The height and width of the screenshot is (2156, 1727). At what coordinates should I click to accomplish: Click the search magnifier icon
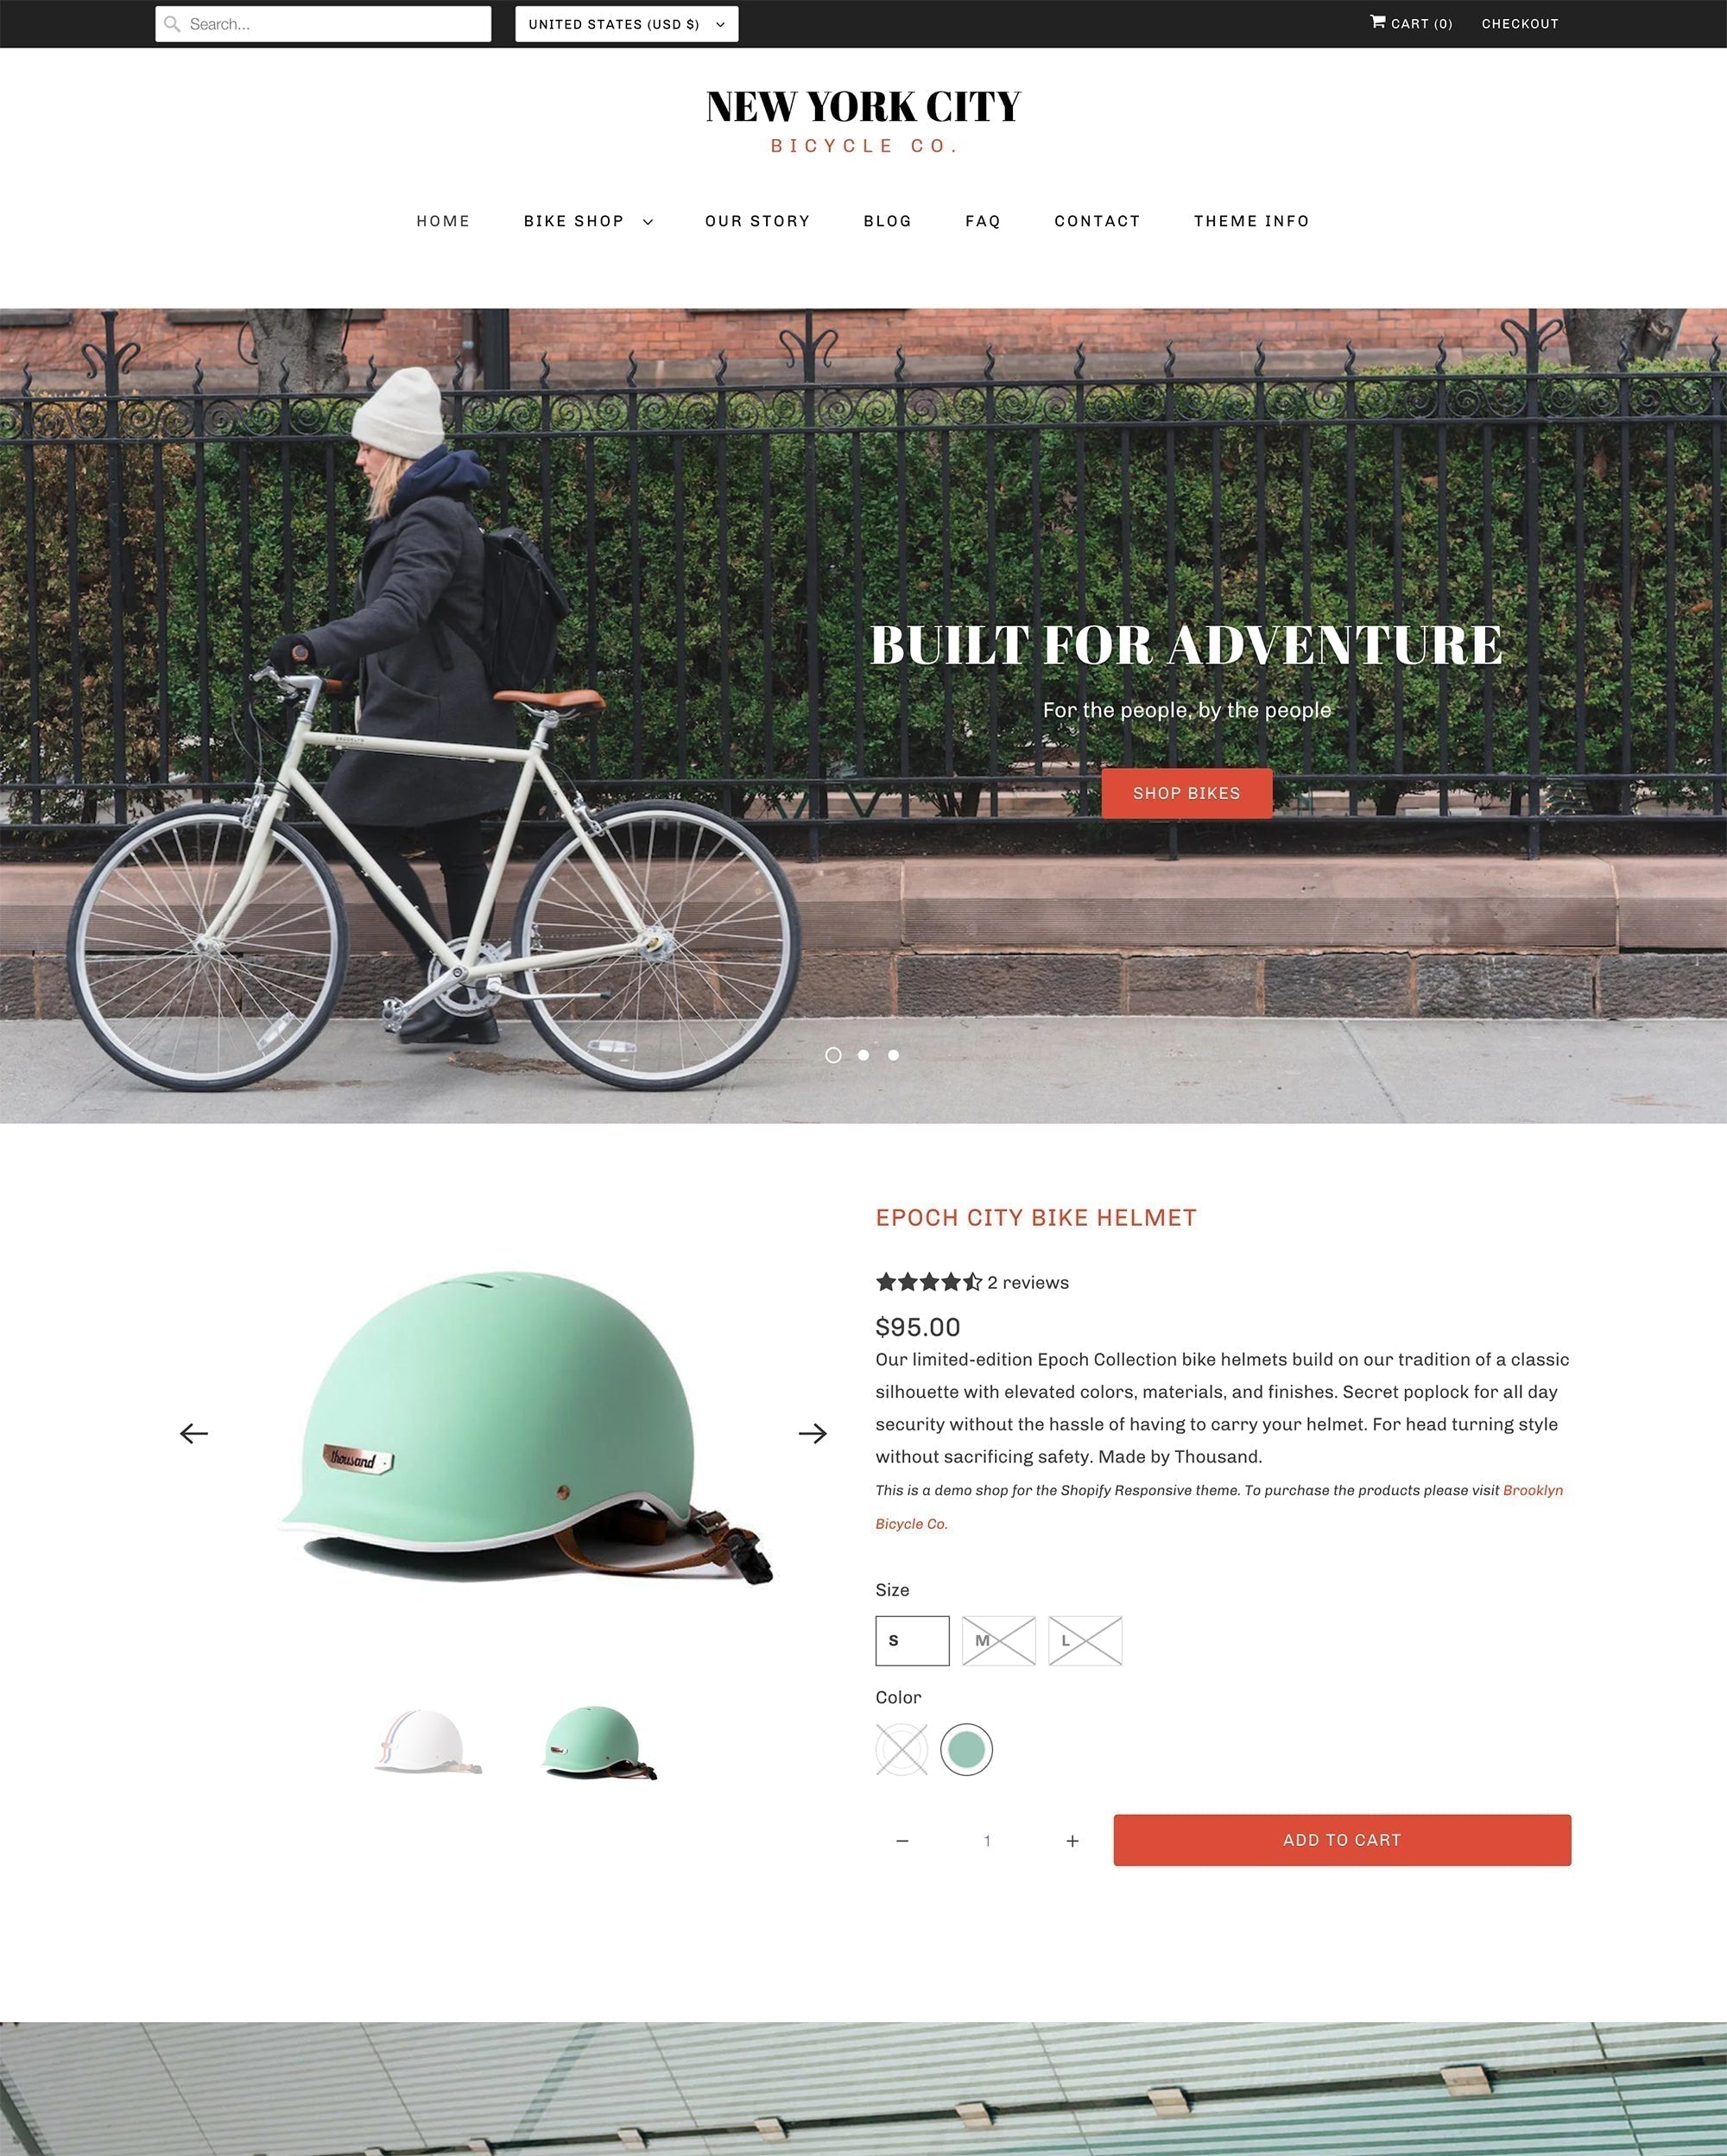click(173, 23)
